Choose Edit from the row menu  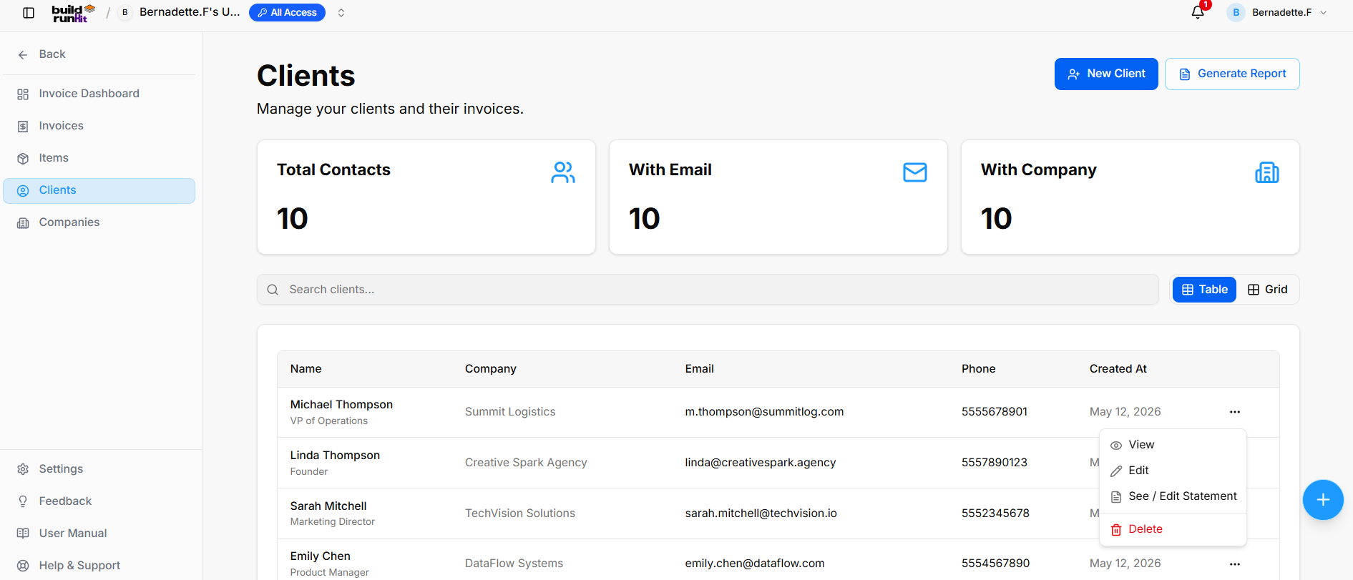click(x=1173, y=471)
